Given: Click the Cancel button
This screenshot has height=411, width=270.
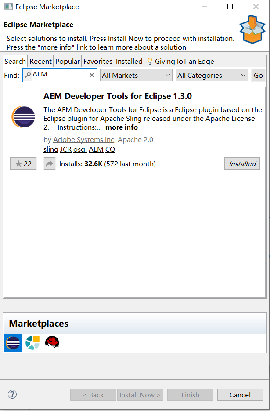Looking at the screenshot, I should [240, 395].
